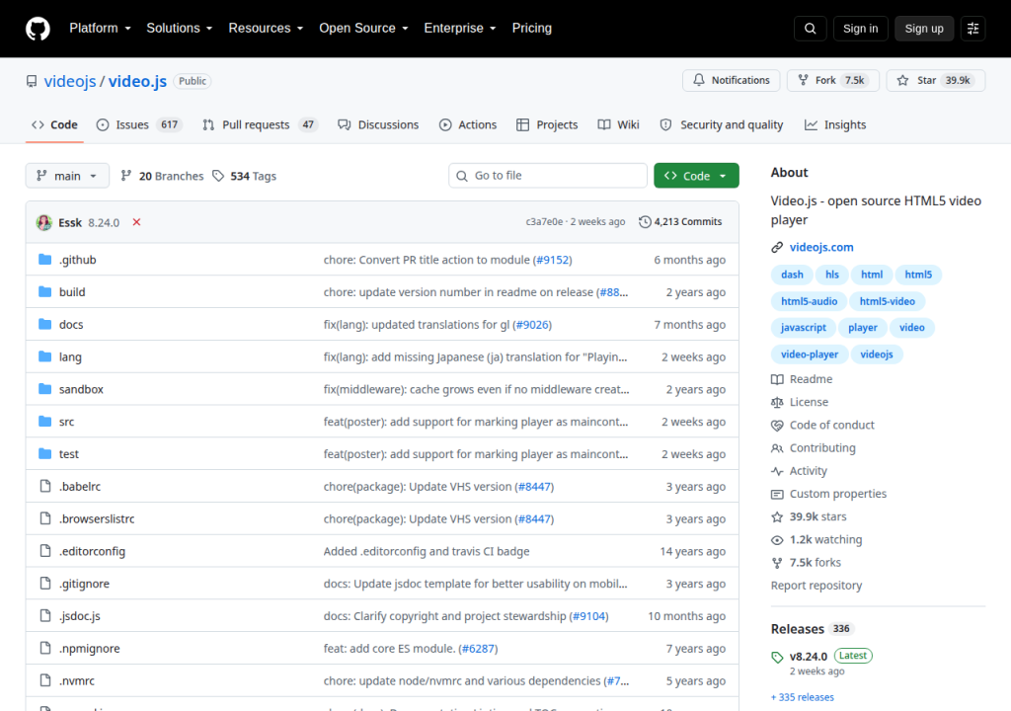1011x711 pixels.
Task: Open the green Code dropdown button
Action: [x=696, y=176]
